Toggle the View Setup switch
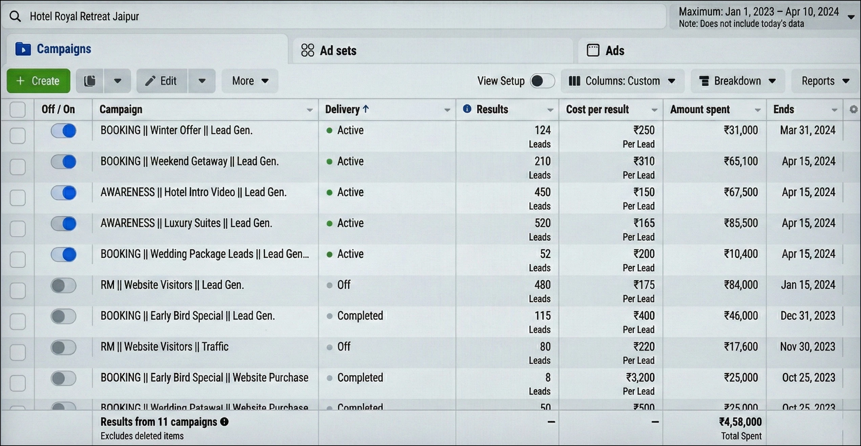 pos(542,81)
